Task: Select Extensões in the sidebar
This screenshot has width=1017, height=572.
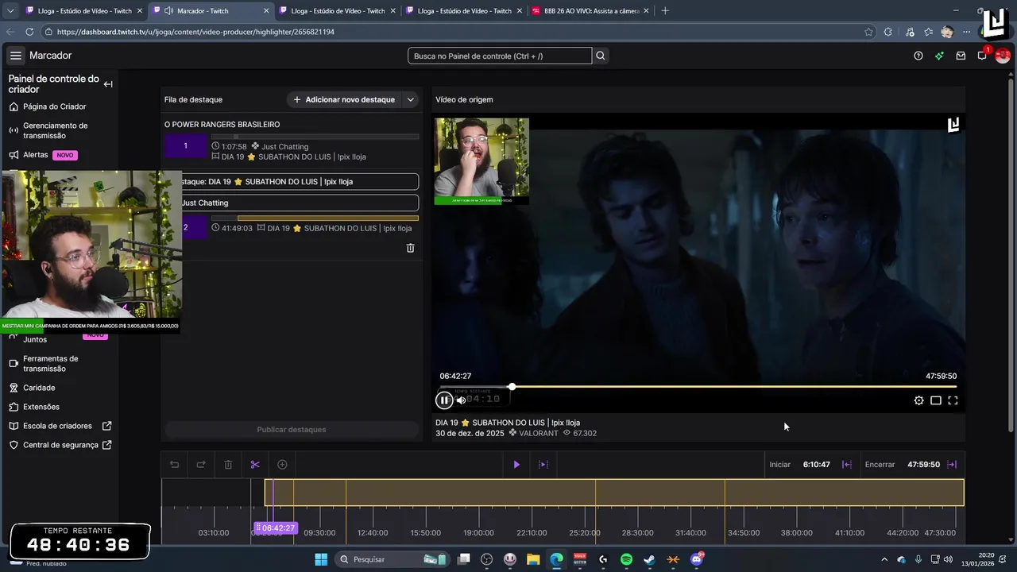Action: [41, 407]
